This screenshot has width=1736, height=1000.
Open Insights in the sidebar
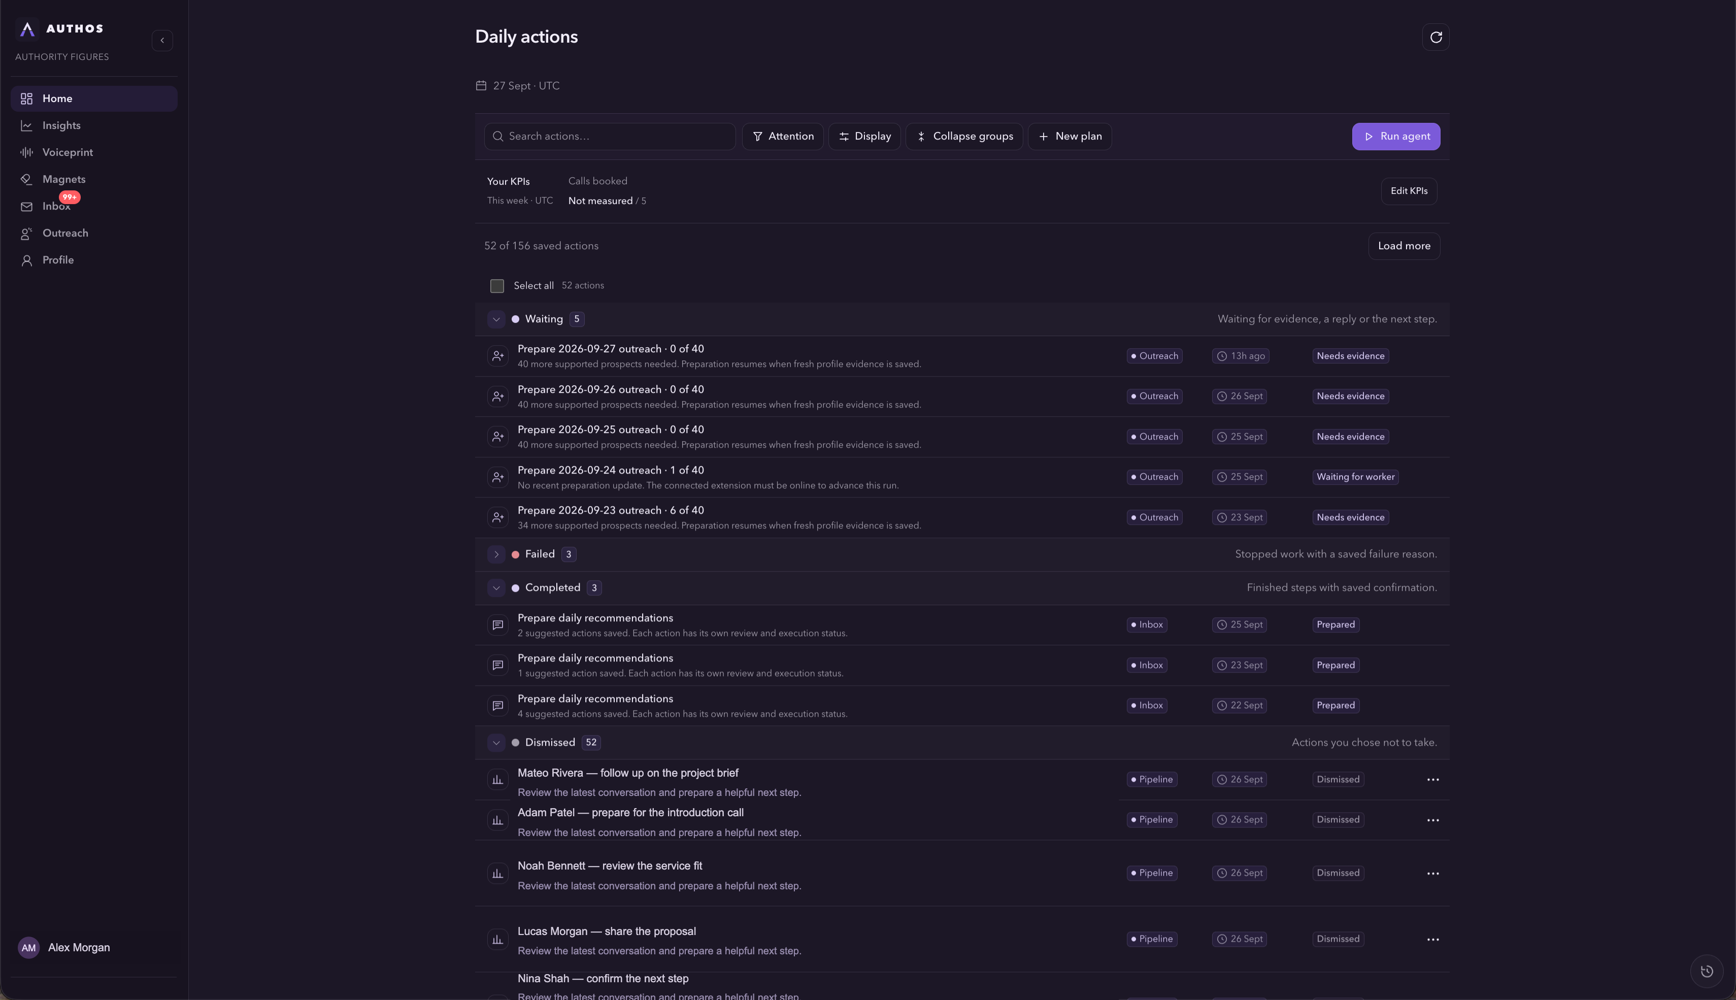(x=94, y=126)
